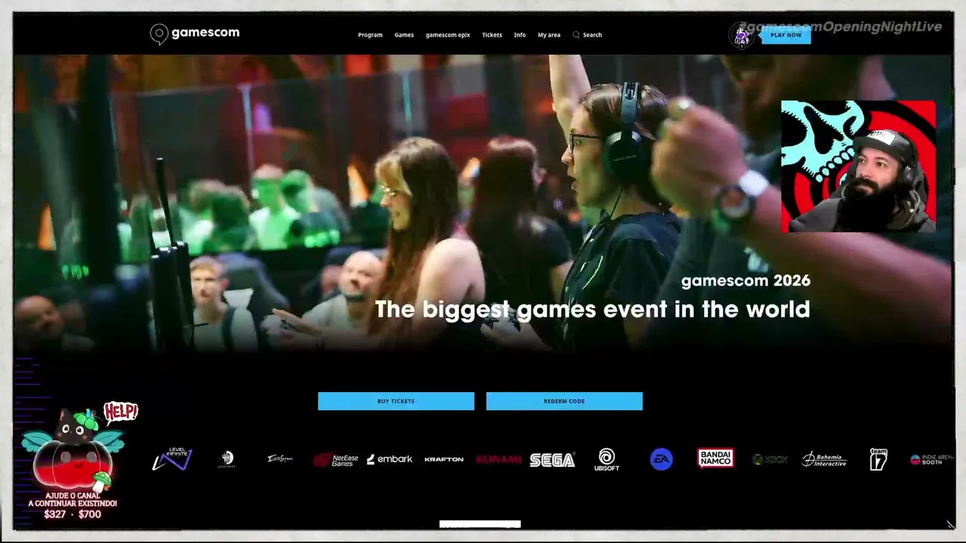Click the Indie Arena Booth logo

932,459
